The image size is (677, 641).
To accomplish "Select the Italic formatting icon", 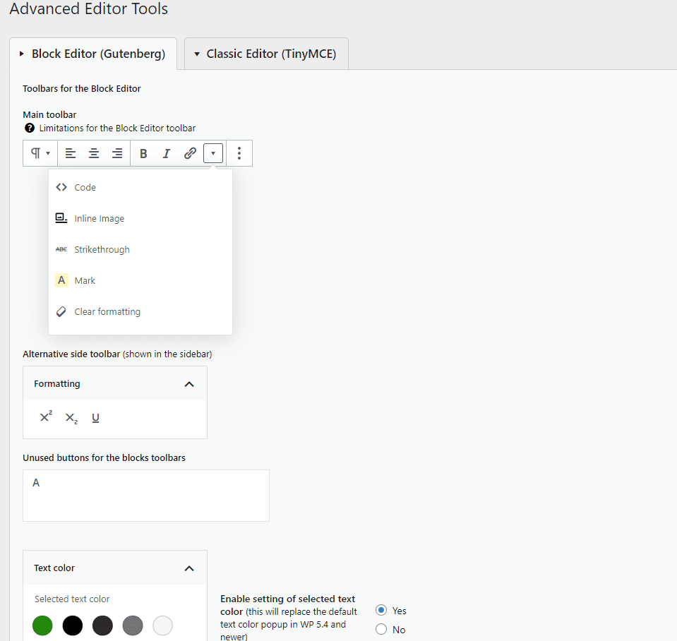I will tap(167, 152).
